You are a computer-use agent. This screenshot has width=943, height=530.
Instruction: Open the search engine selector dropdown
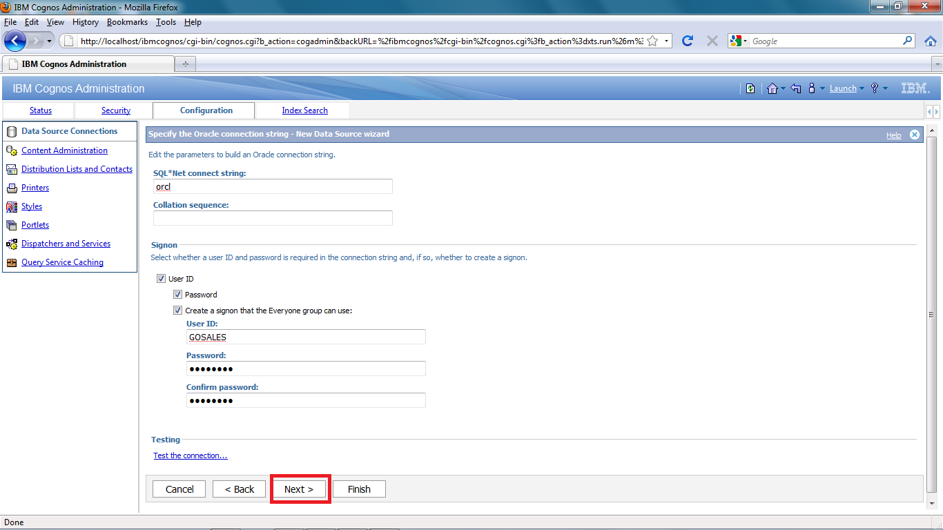(x=739, y=41)
